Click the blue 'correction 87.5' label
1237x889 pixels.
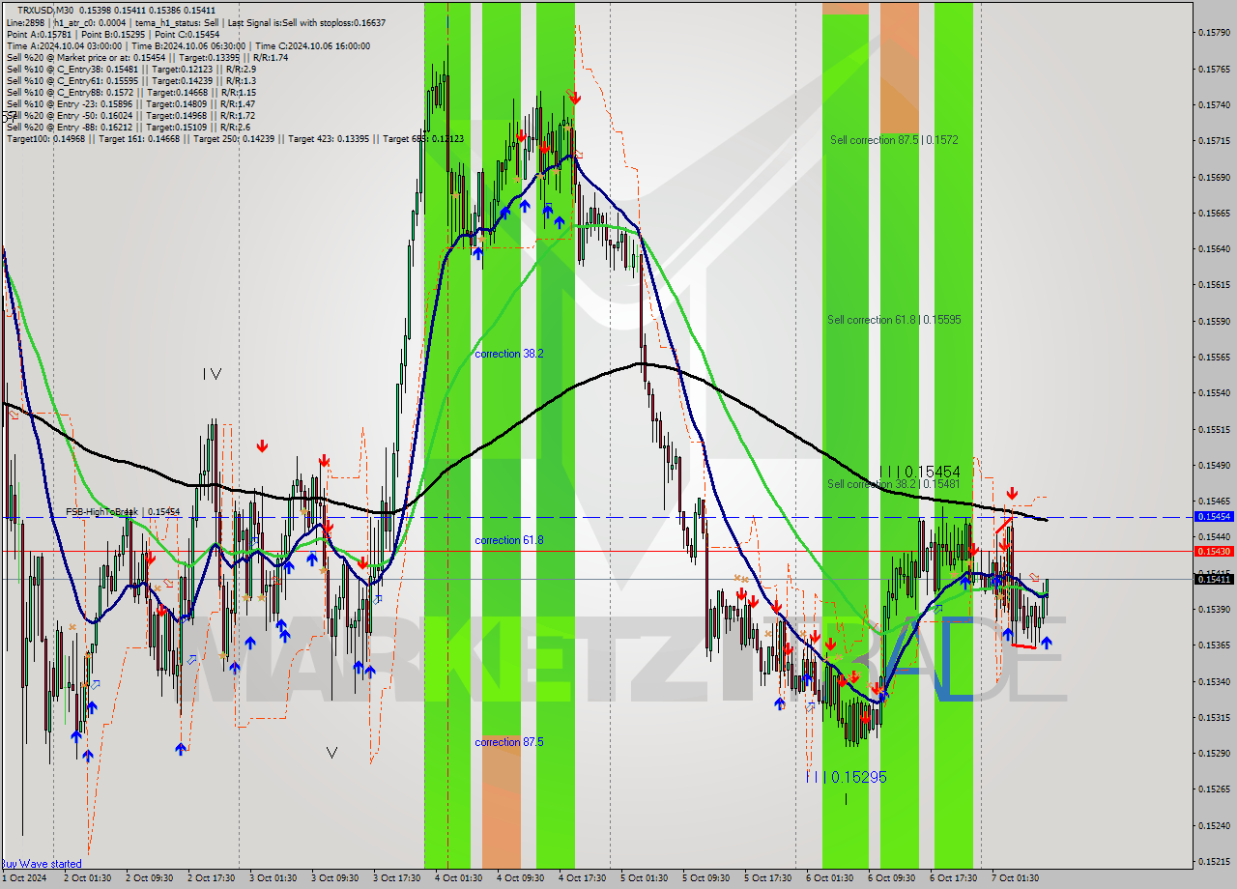[x=509, y=742]
